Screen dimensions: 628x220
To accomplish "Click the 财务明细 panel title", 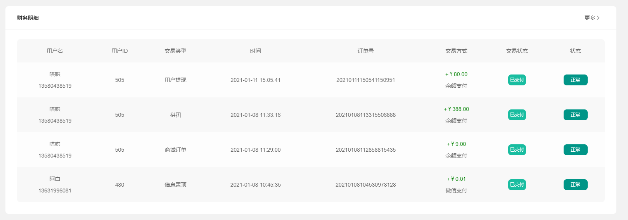I will click(x=28, y=18).
